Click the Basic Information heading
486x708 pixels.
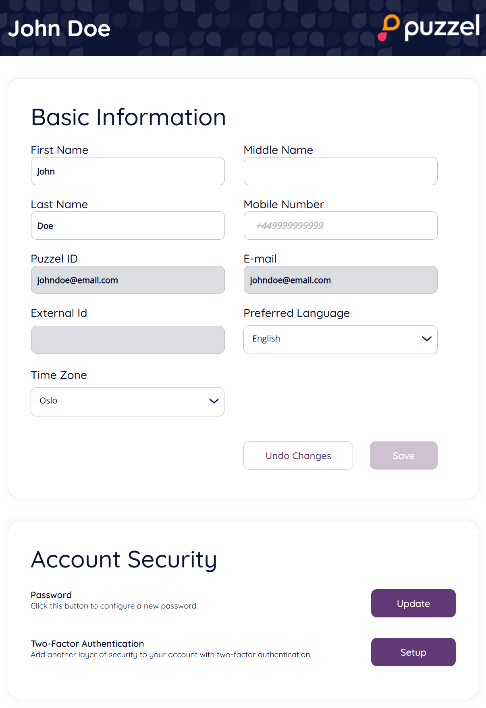click(128, 117)
